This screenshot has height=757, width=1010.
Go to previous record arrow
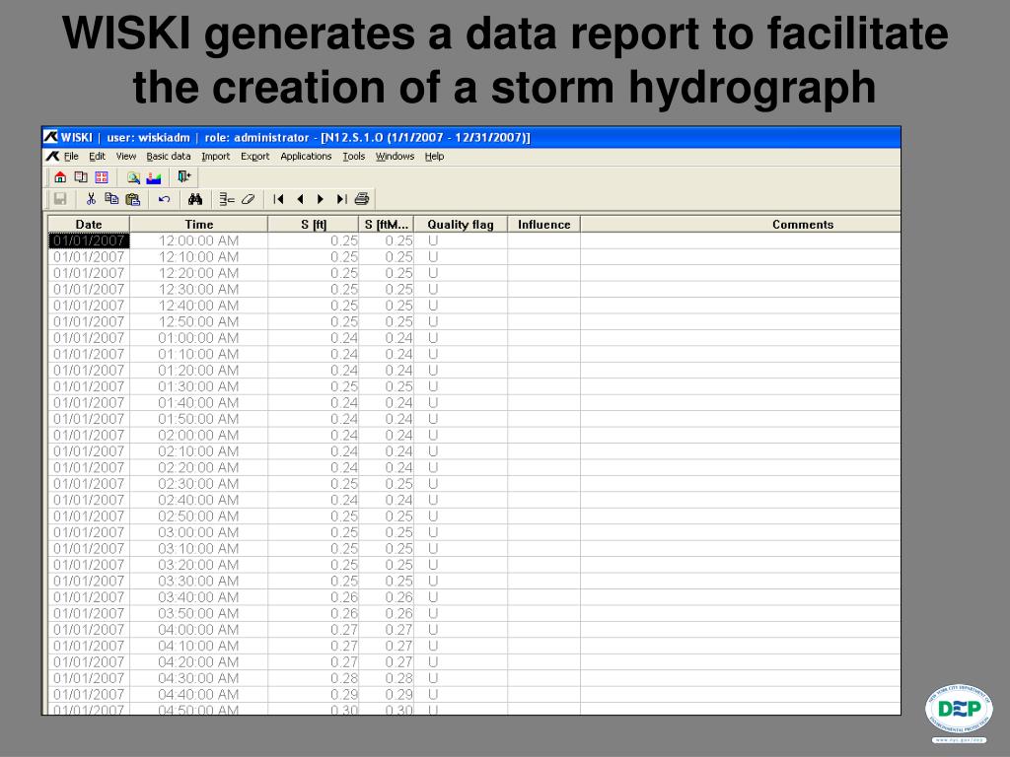(300, 199)
